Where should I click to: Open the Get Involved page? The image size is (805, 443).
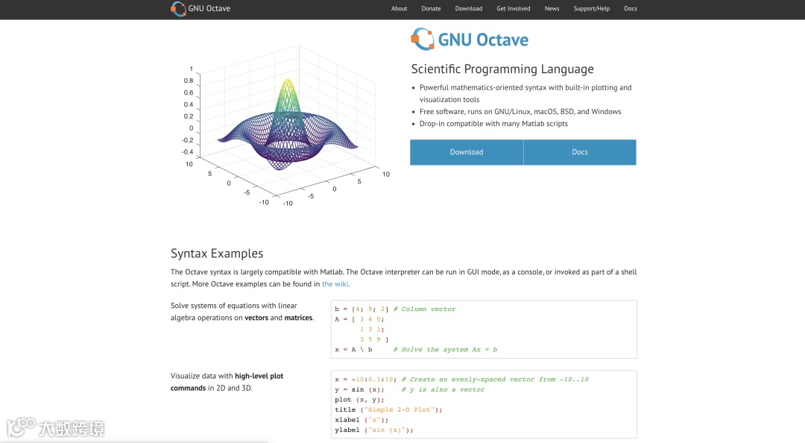coord(514,9)
